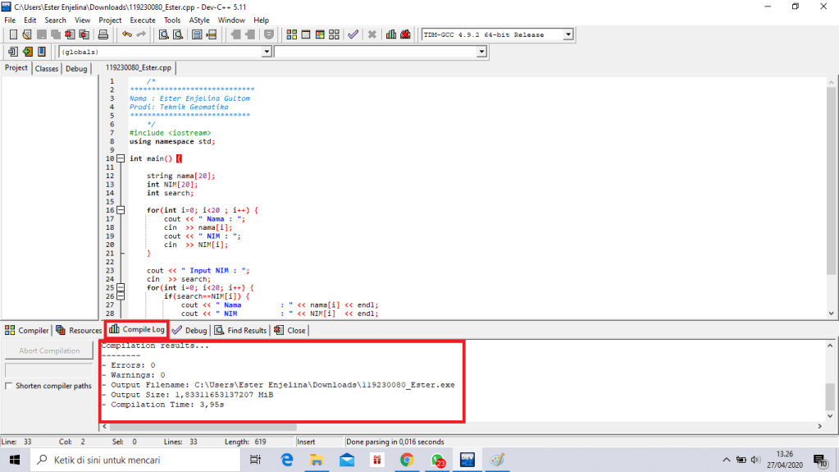
Task: Click the Find magnifier toolbar icon
Action: pos(164,34)
